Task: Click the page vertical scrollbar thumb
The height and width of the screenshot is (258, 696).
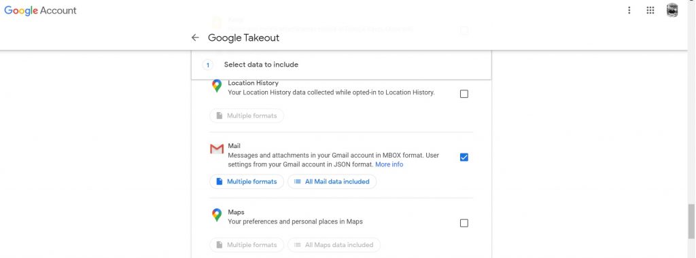Action: click(691, 221)
